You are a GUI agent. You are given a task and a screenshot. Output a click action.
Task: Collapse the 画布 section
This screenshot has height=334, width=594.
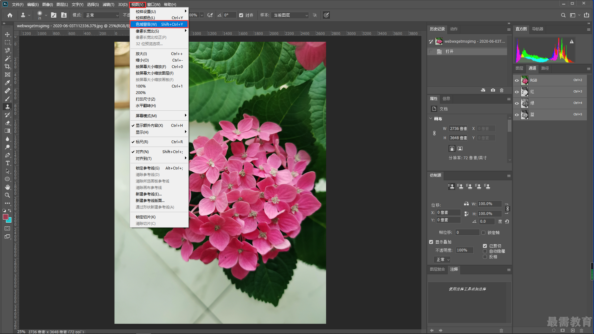pyautogui.click(x=431, y=118)
